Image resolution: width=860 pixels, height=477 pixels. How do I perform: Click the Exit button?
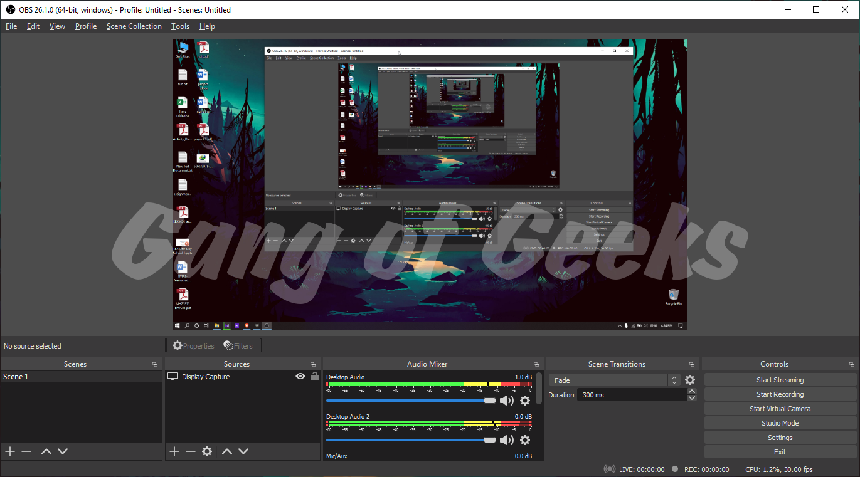(780, 452)
